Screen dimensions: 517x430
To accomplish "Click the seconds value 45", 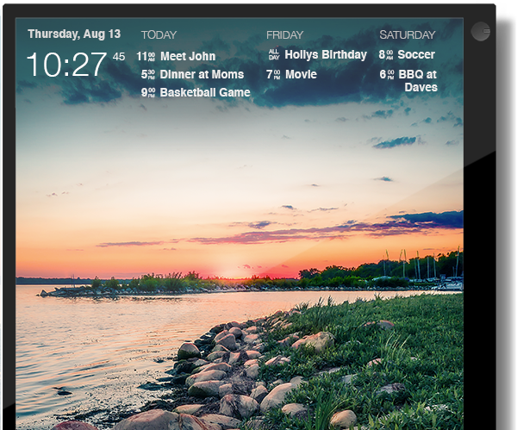I will (x=119, y=57).
